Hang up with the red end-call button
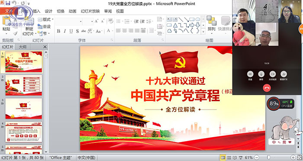 tap(267, 88)
